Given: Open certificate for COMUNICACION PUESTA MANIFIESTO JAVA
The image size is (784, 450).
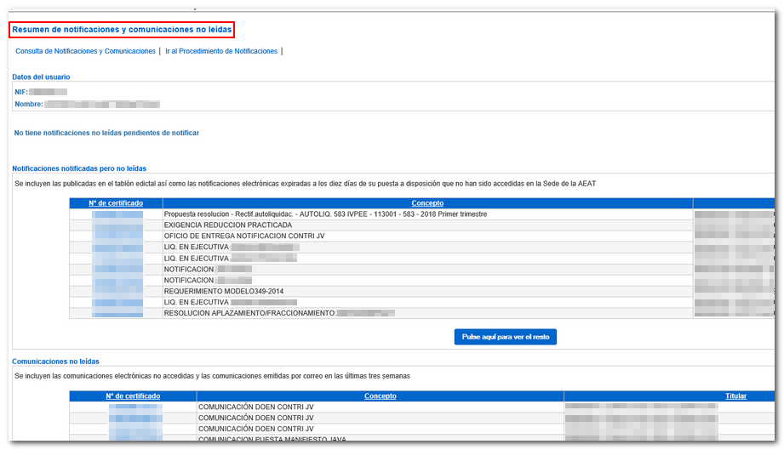Looking at the screenshot, I should (x=134, y=440).
